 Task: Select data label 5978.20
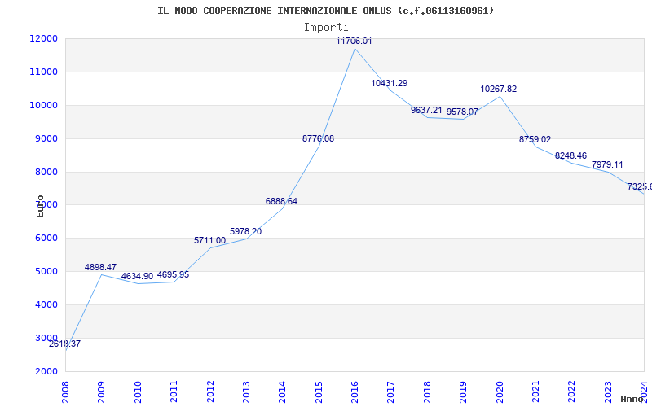tap(246, 231)
